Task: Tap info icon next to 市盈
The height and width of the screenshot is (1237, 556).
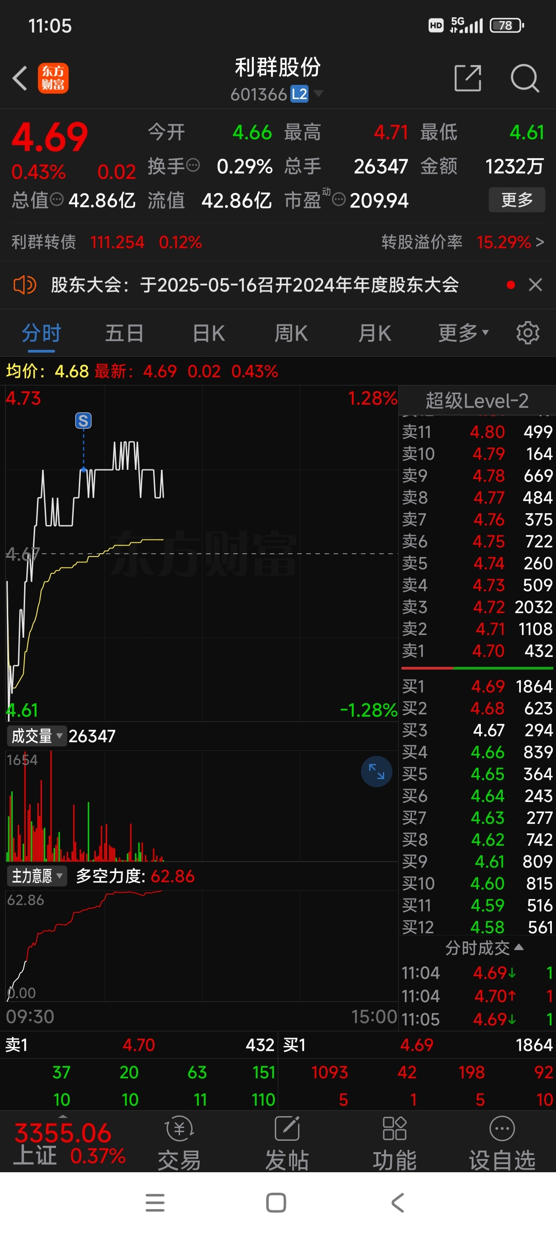Action: 339,199
